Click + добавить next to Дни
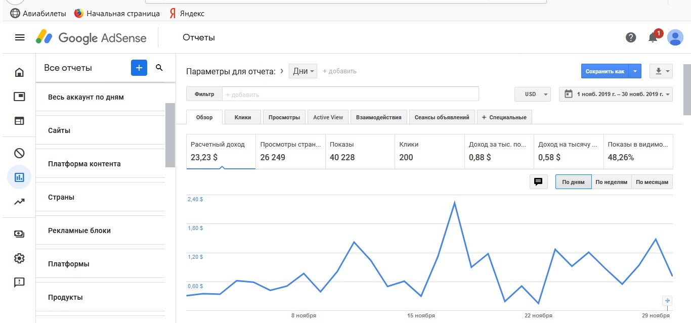Screen dimensions: 691x323 pyautogui.click(x=339, y=71)
